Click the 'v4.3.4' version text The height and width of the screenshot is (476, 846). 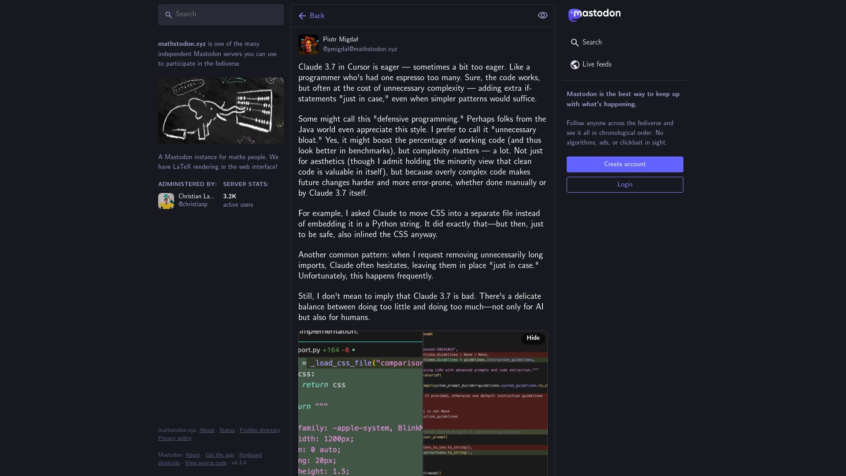coord(239,463)
